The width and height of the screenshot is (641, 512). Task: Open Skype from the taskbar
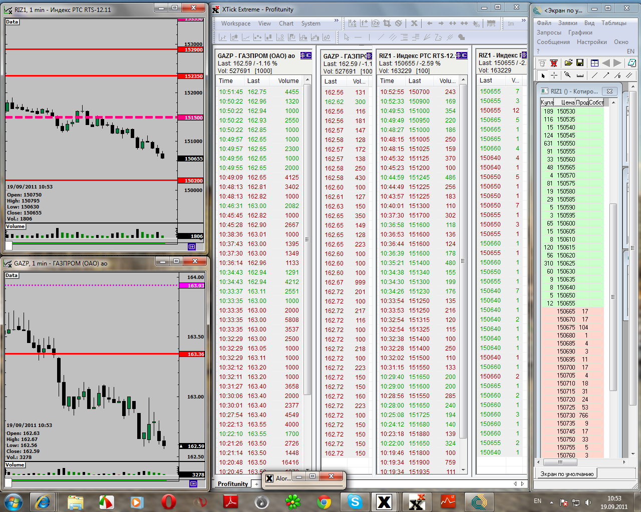tap(355, 501)
